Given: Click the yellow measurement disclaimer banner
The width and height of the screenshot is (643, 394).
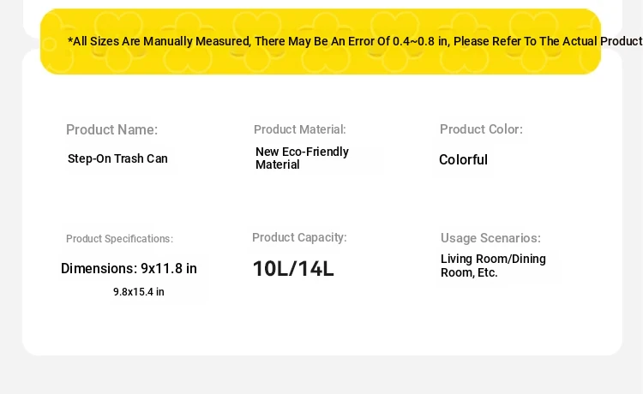Looking at the screenshot, I should (321, 41).
